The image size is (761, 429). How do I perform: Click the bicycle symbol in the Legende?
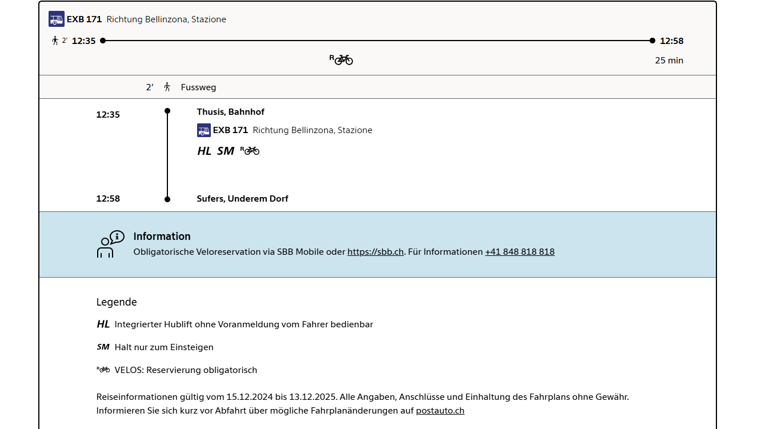(103, 370)
